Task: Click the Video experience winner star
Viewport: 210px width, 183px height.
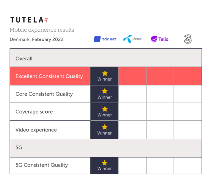Action: [x=105, y=127]
